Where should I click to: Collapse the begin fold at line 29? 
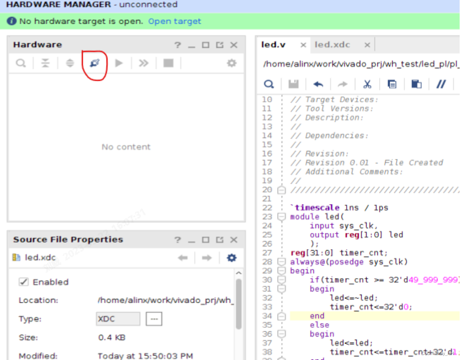click(x=281, y=271)
